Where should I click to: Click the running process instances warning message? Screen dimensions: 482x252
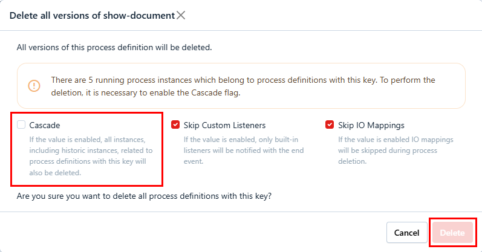click(x=242, y=80)
